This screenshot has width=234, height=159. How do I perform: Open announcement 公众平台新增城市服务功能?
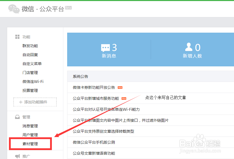coord(96,99)
